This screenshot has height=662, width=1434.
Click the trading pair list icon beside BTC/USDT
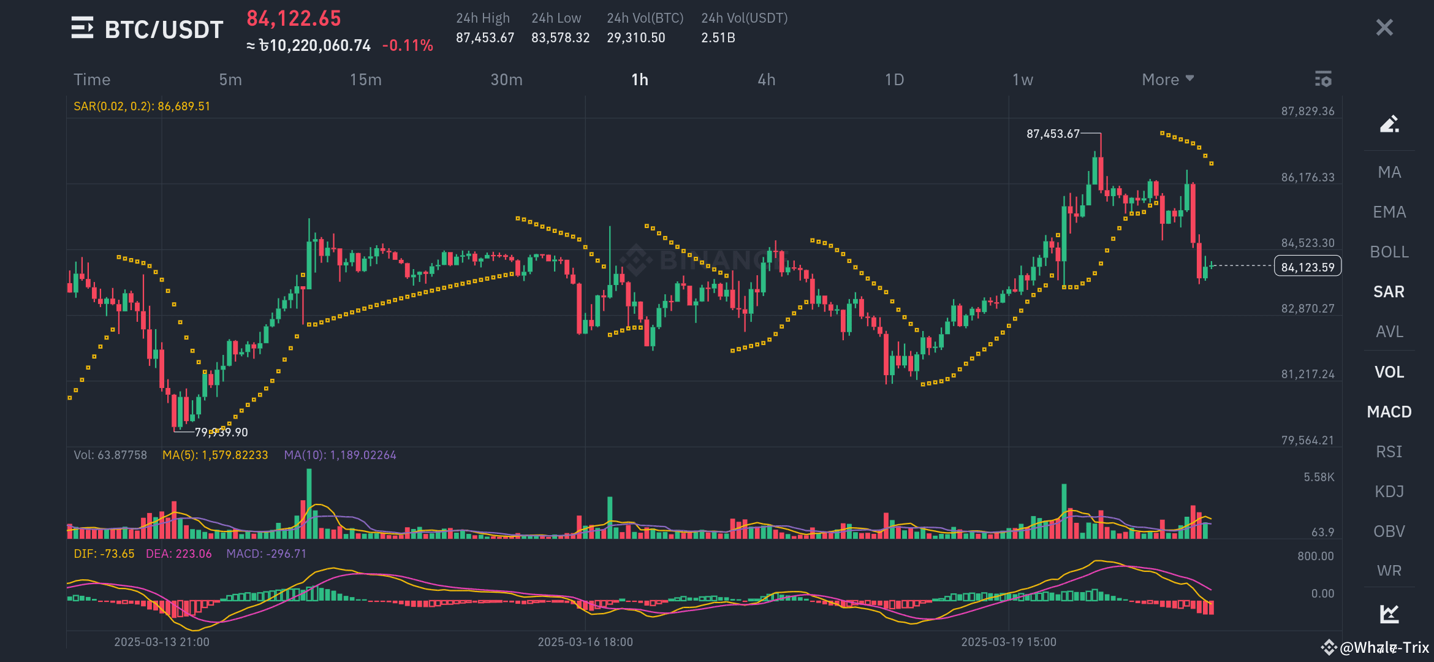82,28
